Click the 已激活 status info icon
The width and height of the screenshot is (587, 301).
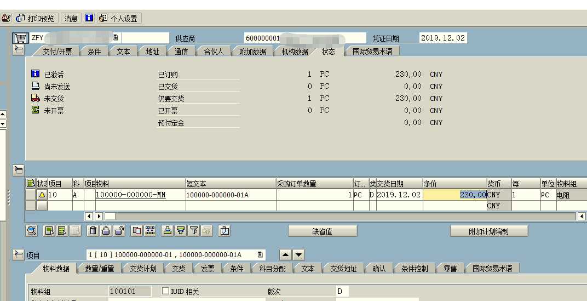coord(36,74)
